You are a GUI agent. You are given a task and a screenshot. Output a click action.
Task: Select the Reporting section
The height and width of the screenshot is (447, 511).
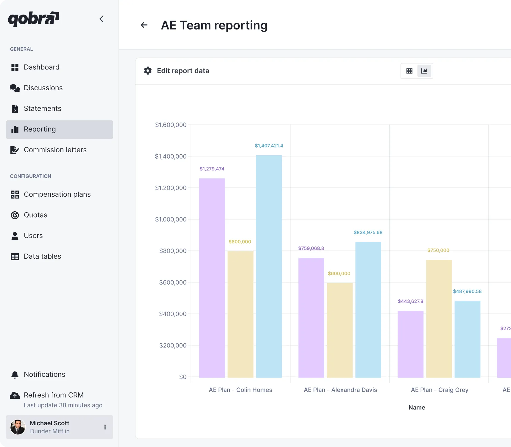[x=40, y=129]
